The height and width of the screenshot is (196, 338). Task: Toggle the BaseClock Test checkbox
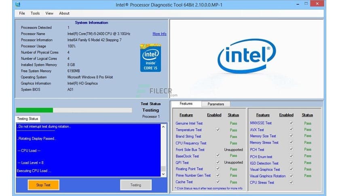[x=218, y=155]
